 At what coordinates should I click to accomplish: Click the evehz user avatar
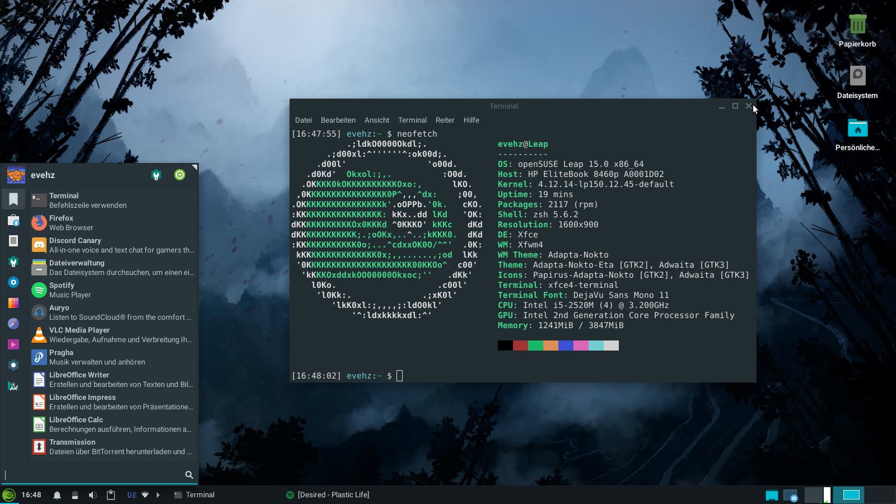coord(16,175)
